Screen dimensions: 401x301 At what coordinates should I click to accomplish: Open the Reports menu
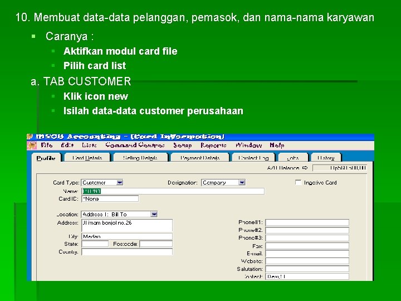213,145
